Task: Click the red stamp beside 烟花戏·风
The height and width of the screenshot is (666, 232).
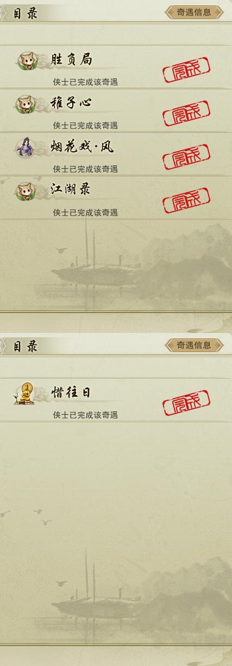Action: [186, 157]
